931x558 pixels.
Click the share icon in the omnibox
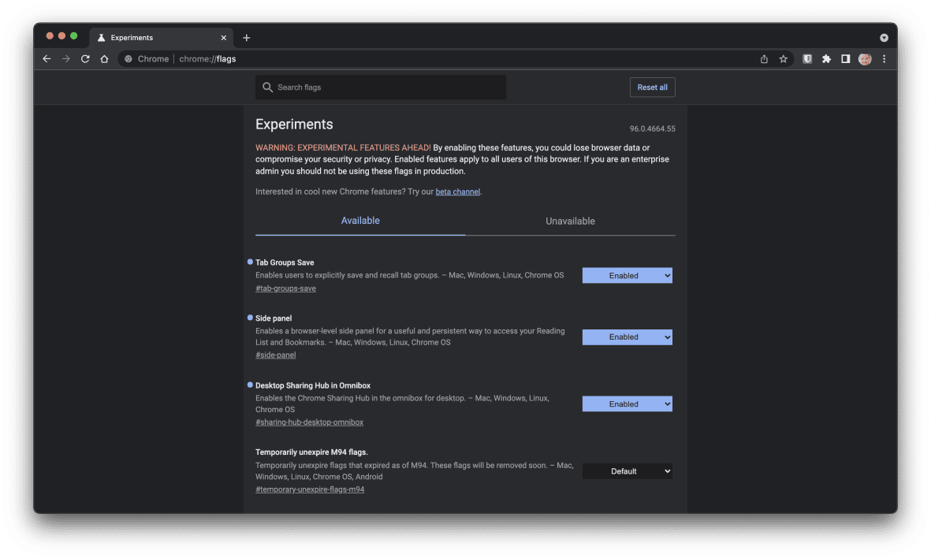pyautogui.click(x=764, y=59)
